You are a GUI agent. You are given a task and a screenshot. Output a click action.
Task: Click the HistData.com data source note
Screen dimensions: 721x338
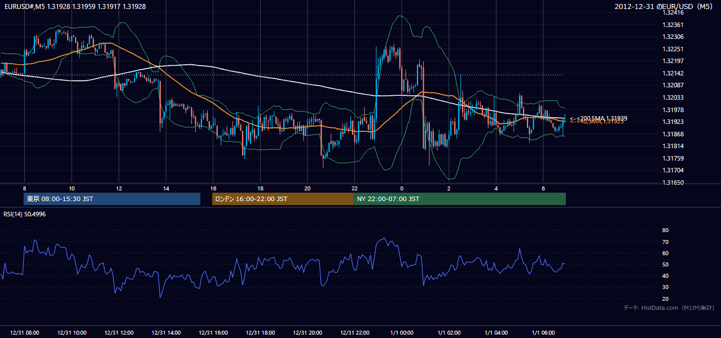coord(669,308)
